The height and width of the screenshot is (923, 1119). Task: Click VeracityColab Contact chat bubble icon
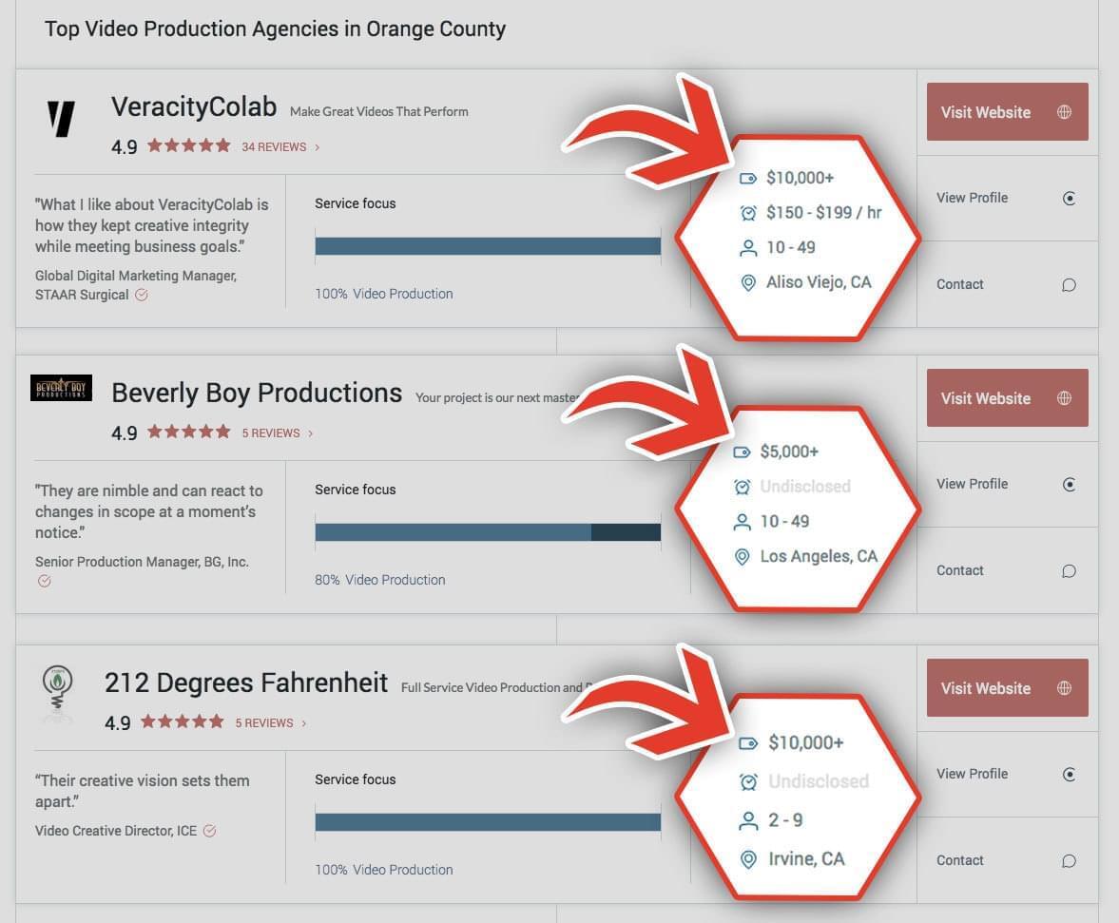click(x=1069, y=284)
